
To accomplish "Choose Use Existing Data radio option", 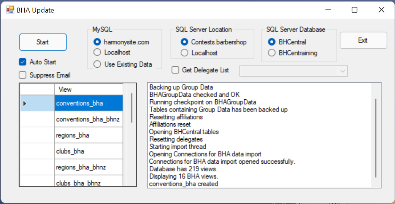I will click(97, 64).
